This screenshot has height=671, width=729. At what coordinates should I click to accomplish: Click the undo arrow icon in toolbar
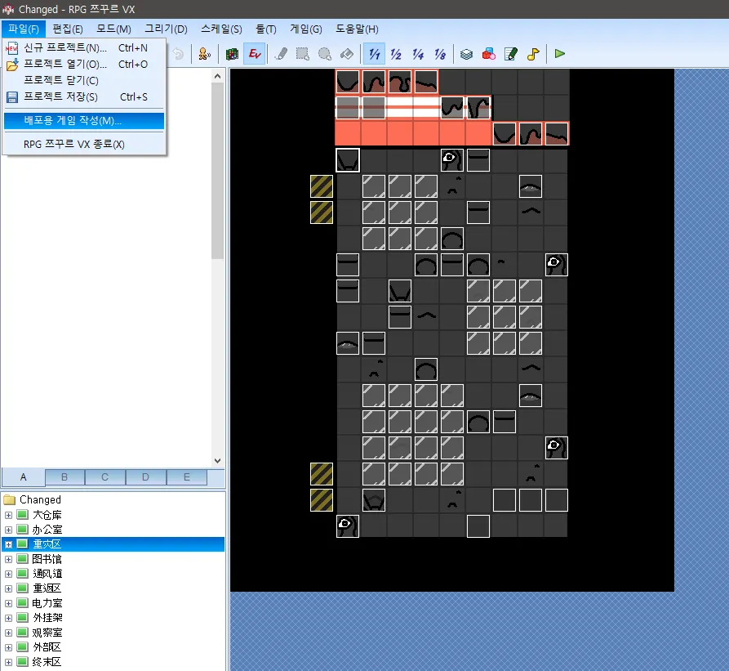point(178,54)
